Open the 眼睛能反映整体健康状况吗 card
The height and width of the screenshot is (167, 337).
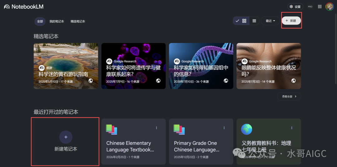pyautogui.click(x=269, y=66)
